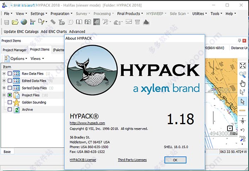Click the curved undo arrow icon by map
Viewport: 249px width, 171px height.
tap(242, 130)
